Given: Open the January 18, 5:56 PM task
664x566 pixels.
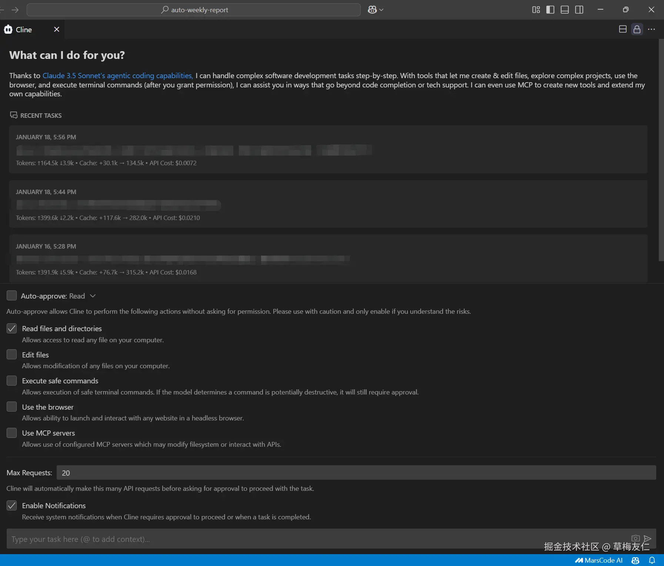Looking at the screenshot, I should pos(328,149).
